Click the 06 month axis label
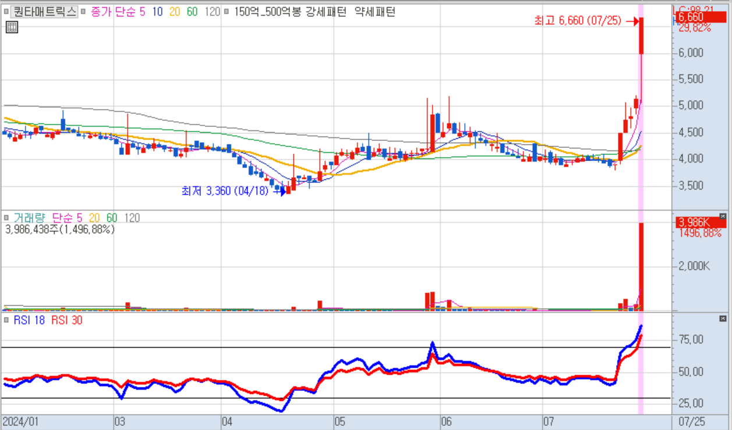 pyautogui.click(x=447, y=421)
